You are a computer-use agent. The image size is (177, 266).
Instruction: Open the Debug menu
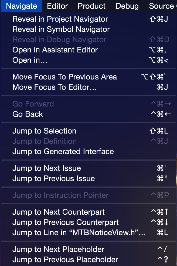pyautogui.click(x=127, y=6)
